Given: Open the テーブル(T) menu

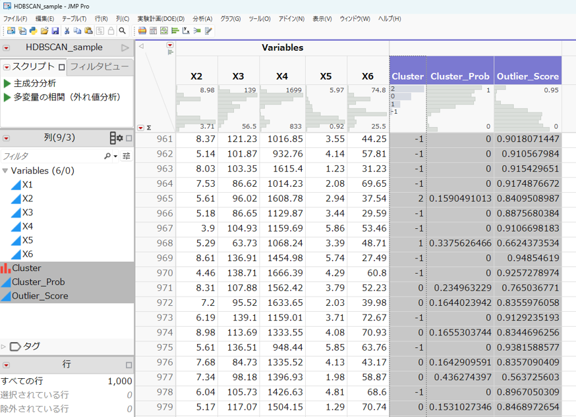Looking at the screenshot, I should (x=74, y=18).
